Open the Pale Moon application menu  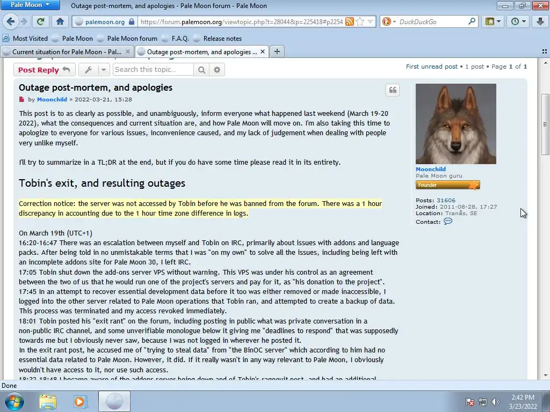30,5
